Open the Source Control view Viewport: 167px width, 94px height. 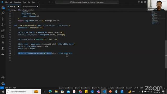pos(3,19)
